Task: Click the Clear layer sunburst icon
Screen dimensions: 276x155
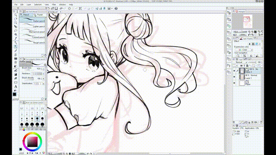Action: (x=69, y=9)
